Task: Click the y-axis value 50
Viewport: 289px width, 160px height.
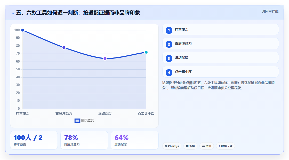Action: (18, 69)
